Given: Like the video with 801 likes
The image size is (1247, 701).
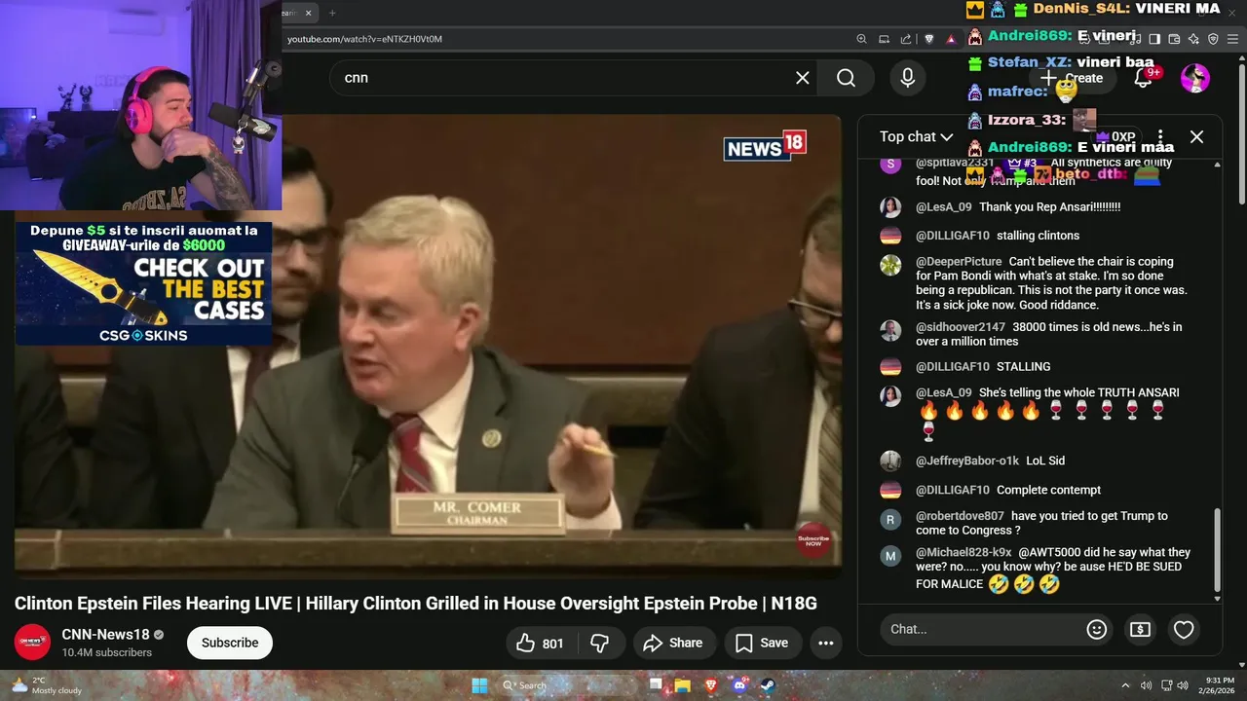Looking at the screenshot, I should [541, 643].
